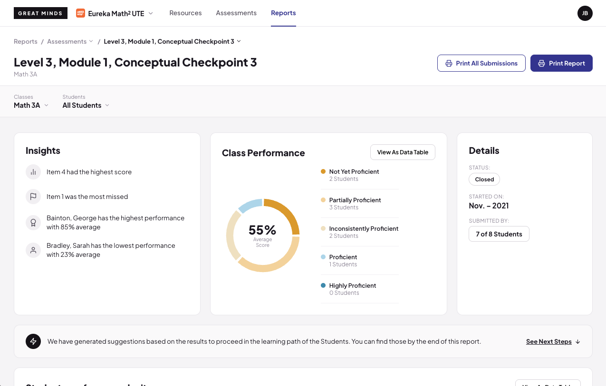
Task: Switch to the Resources tab
Action: 185,13
